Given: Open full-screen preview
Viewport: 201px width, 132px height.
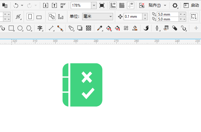Looking at the screenshot, I should point(102,5).
